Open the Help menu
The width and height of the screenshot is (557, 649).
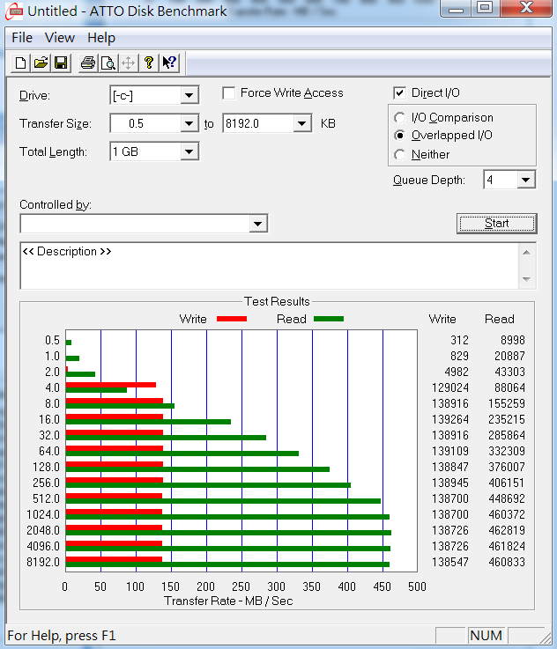(x=101, y=38)
